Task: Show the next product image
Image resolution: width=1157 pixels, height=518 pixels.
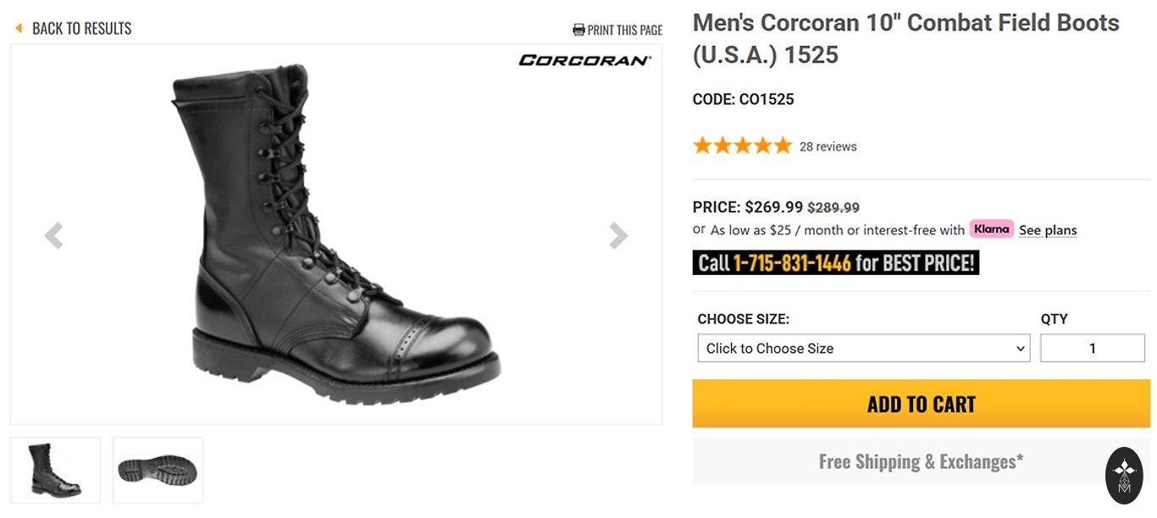Action: pos(618,235)
